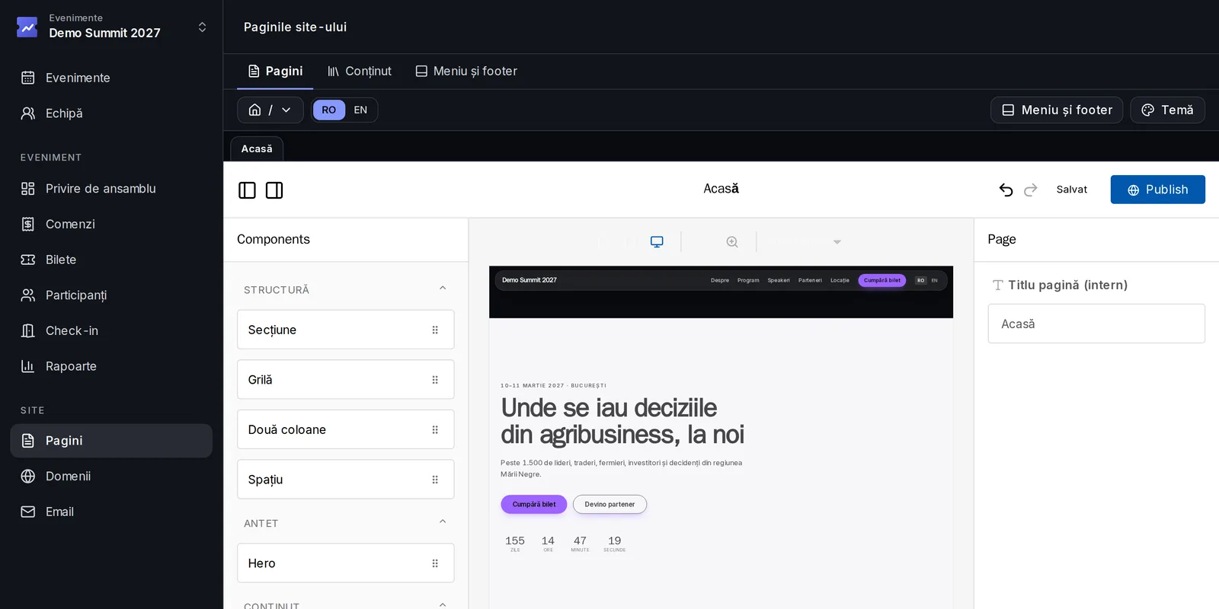This screenshot has width=1219, height=609.
Task: Collapse the ANTET components group
Action: (x=443, y=522)
